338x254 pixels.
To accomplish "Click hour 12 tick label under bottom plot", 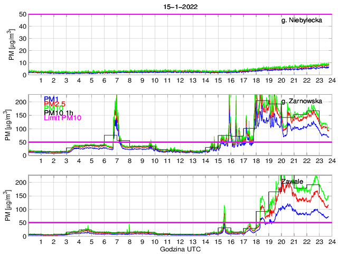I will tap(180, 241).
